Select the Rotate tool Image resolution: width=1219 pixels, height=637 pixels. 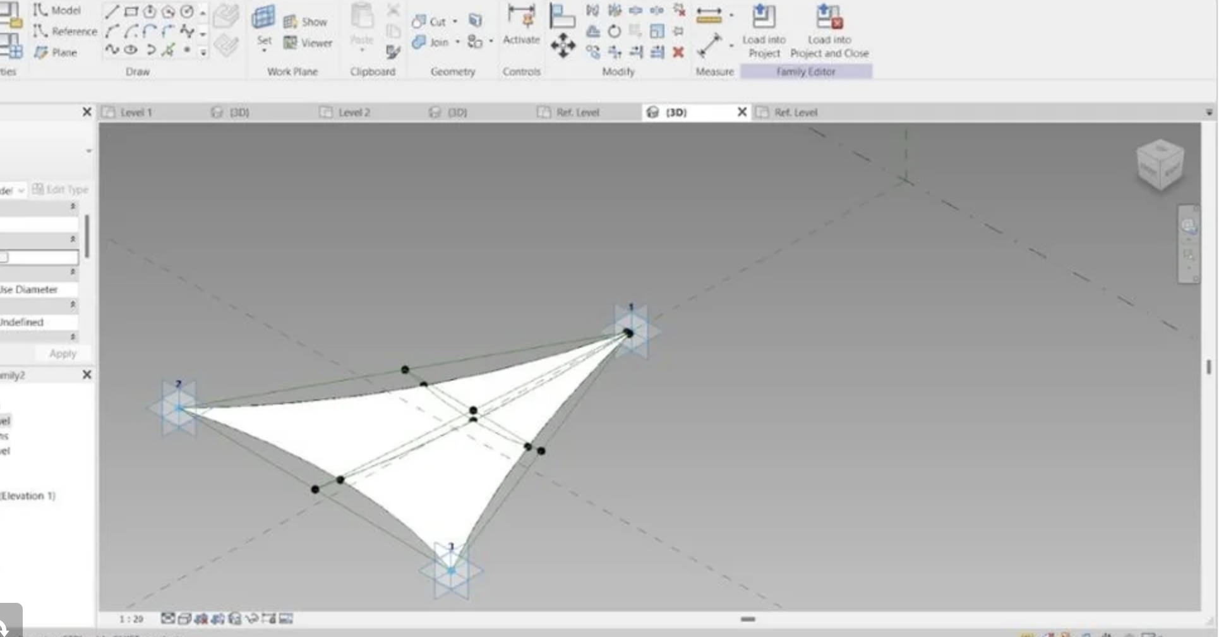pyautogui.click(x=614, y=30)
